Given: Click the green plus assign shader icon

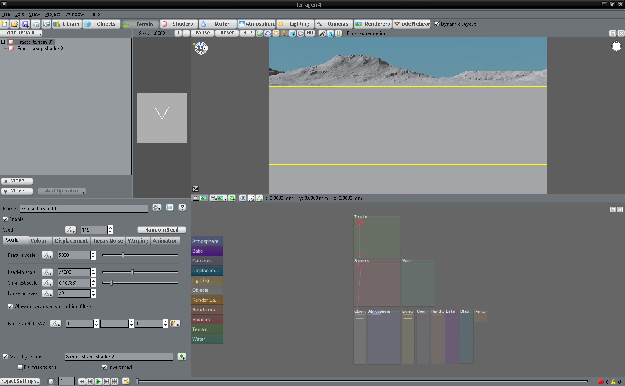Looking at the screenshot, I should tap(182, 357).
